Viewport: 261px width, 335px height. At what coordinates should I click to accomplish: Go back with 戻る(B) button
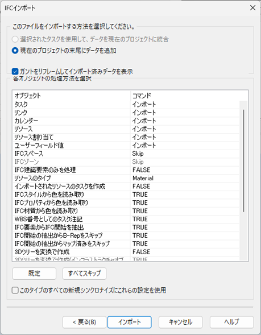(84, 322)
